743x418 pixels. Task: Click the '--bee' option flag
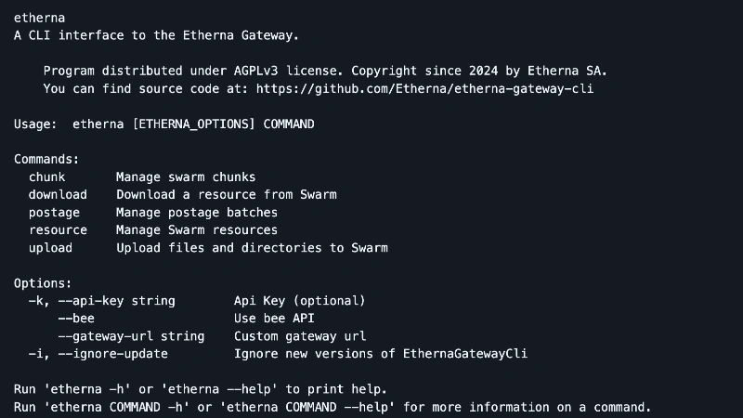coord(76,319)
